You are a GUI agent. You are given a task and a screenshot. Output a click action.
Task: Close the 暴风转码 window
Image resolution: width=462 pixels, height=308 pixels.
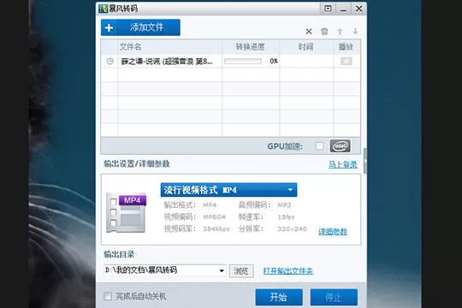click(x=358, y=9)
